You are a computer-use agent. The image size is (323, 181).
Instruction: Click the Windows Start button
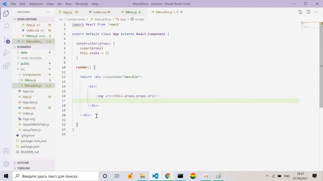point(6,176)
